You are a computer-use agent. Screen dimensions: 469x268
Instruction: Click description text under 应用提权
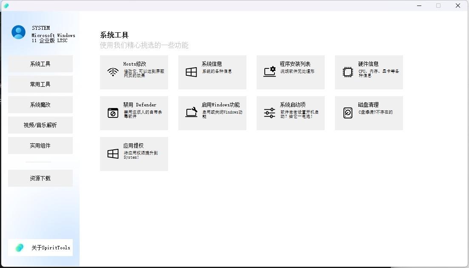pyautogui.click(x=140, y=155)
